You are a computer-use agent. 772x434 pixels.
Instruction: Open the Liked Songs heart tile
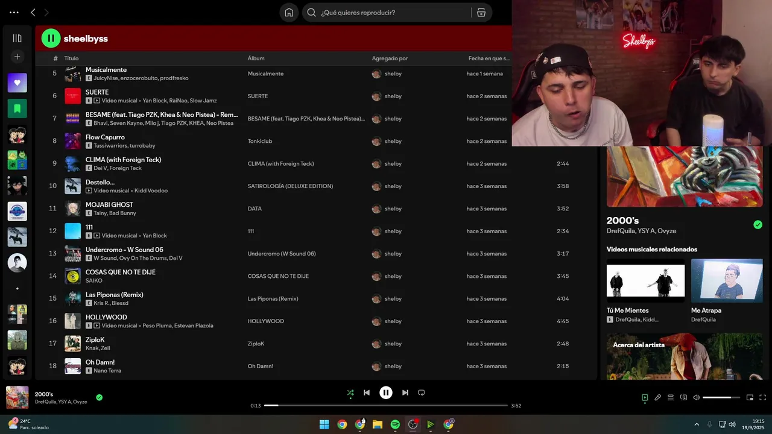coord(17,83)
